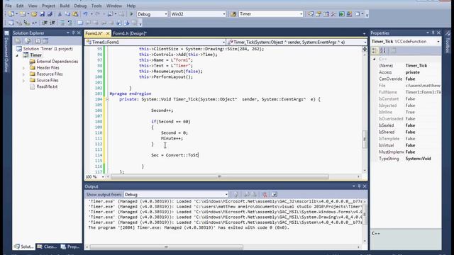Viewport: 454px width, 255px height.
Task: Decrease line indent with the toolbar icon
Action: (45, 23)
